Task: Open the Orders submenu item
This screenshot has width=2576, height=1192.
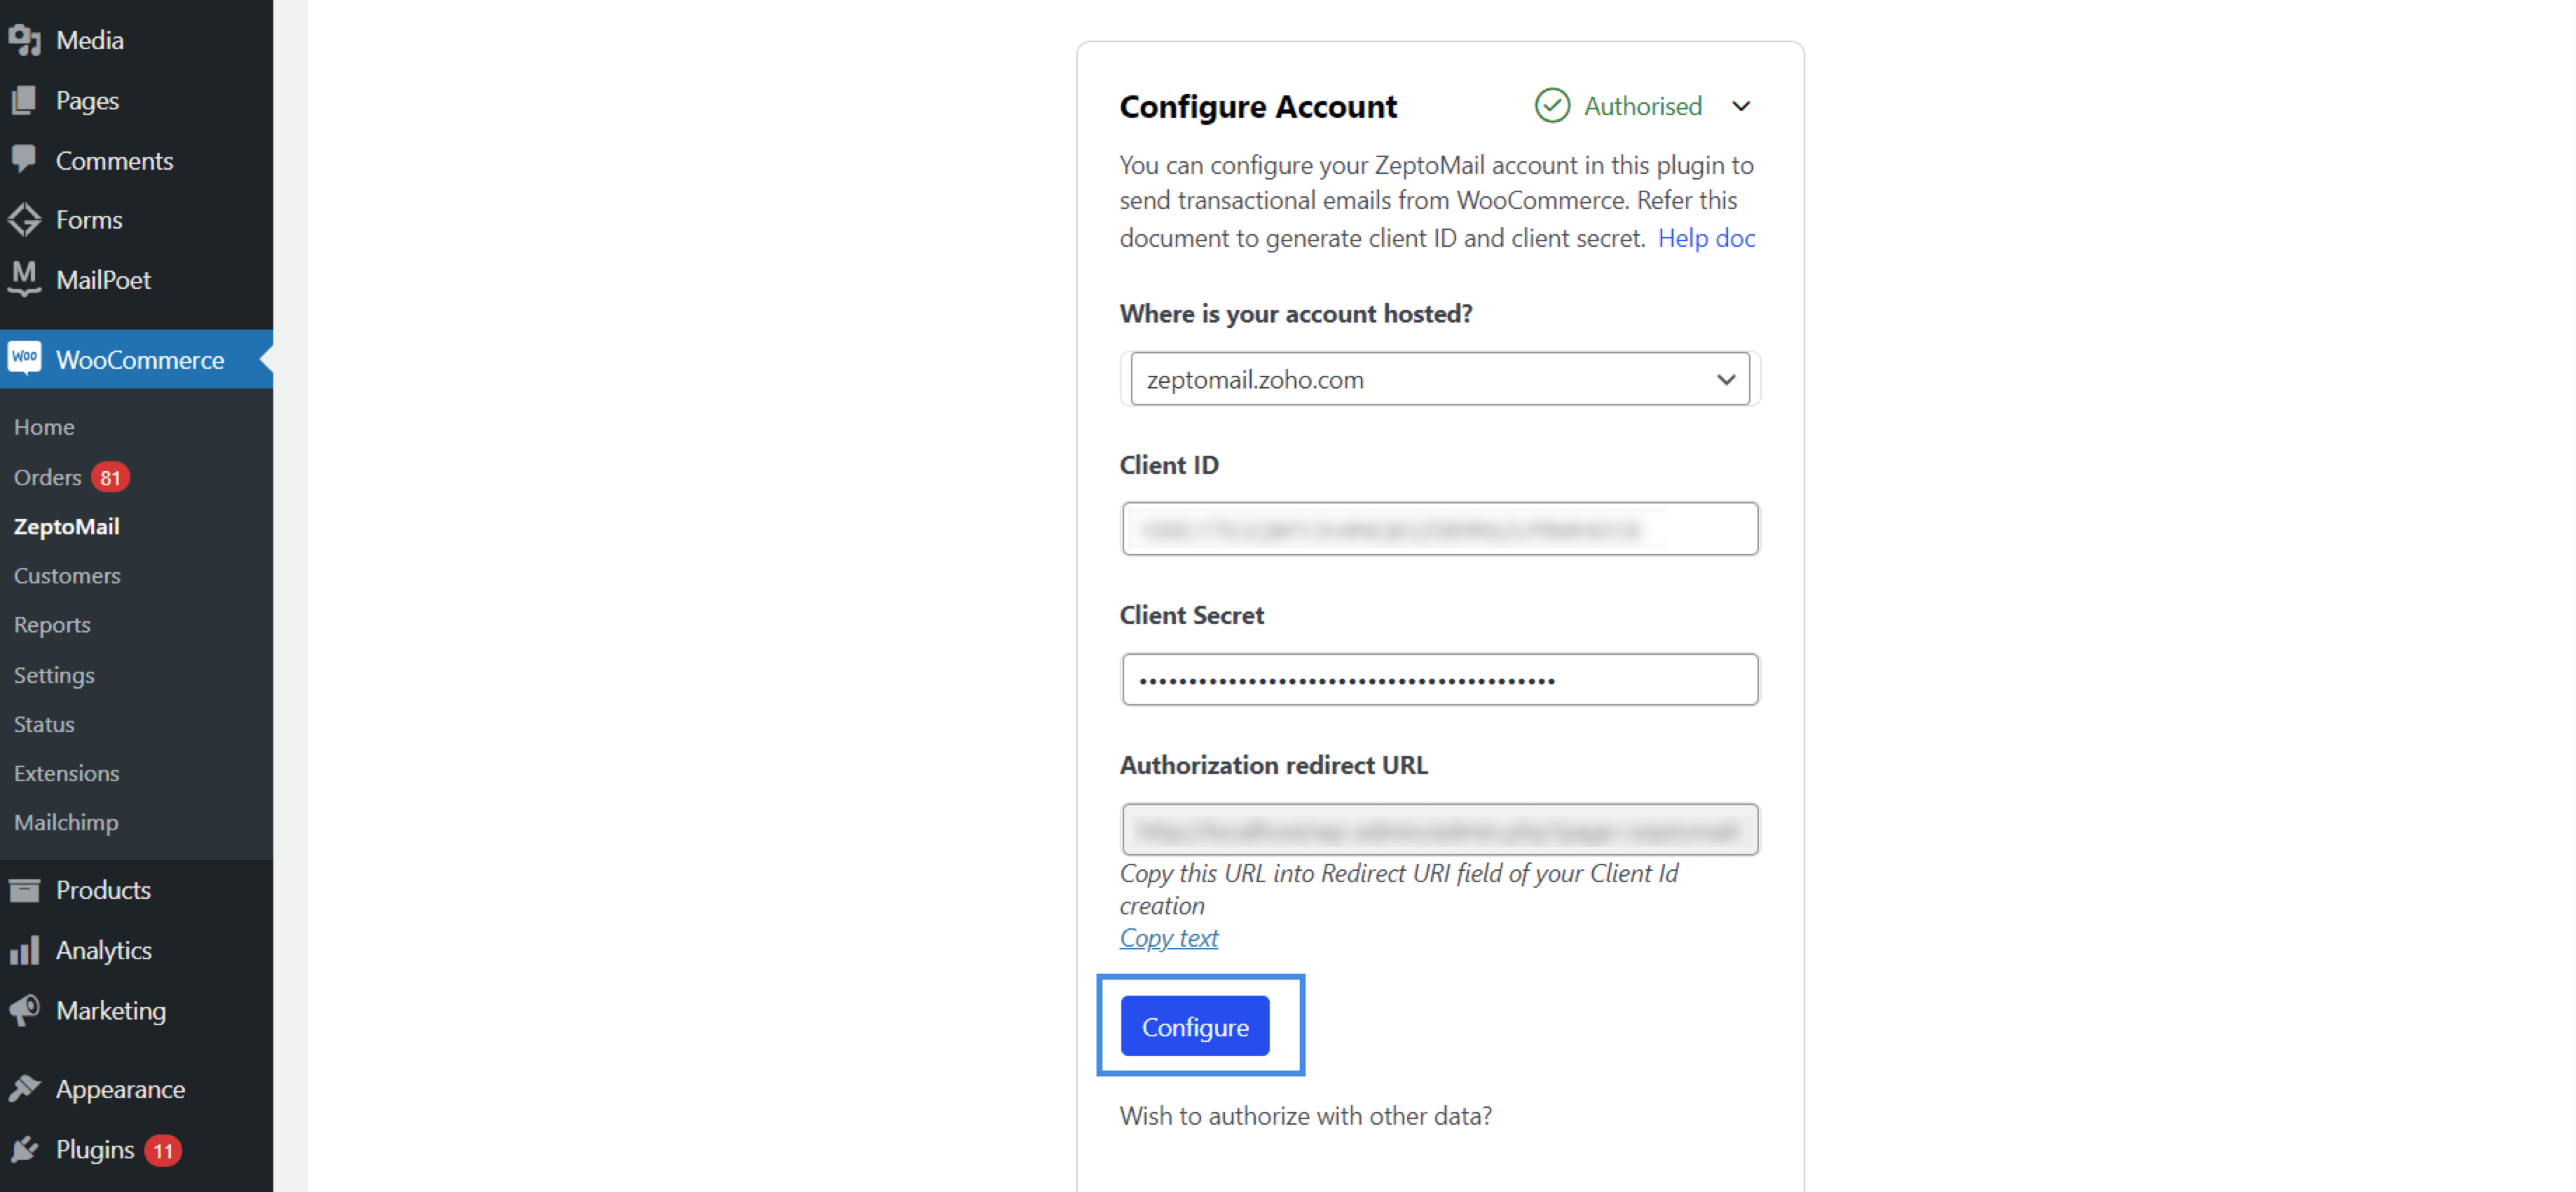Action: pos(48,478)
